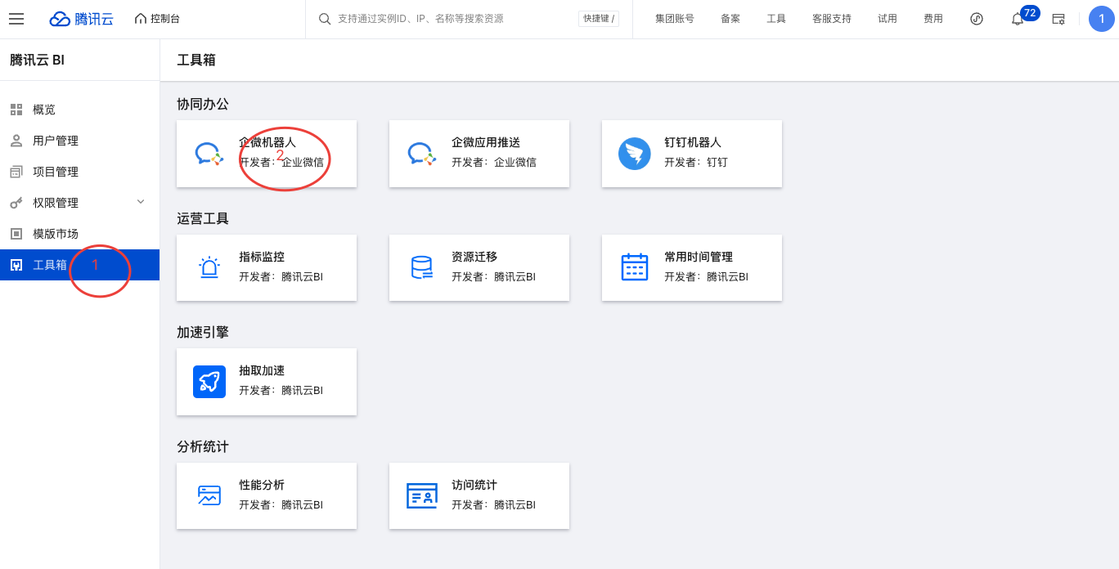Viewport: 1119px width, 569px height.
Task: Click the 企微机器人 chat bubble icon
Action: 209,154
